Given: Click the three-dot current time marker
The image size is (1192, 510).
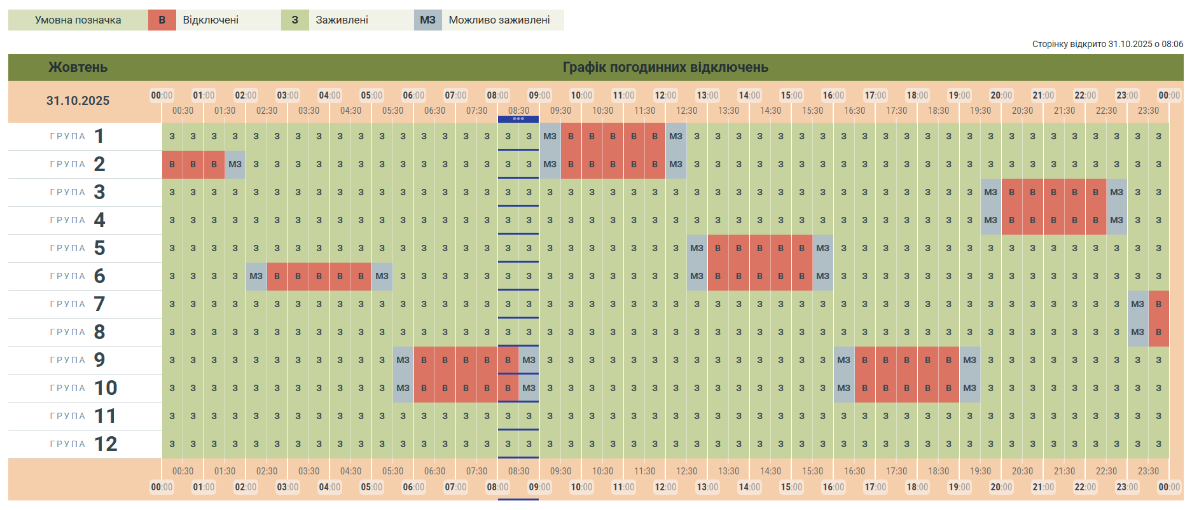Looking at the screenshot, I should coord(518,119).
